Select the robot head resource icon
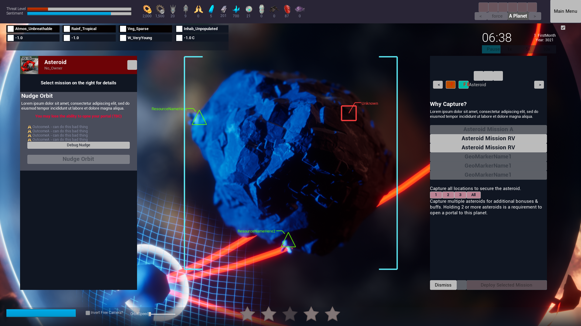The image size is (581, 326). [261, 9]
